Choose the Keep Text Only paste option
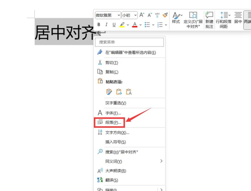This screenshot has width=251, height=191. pyautogui.click(x=129, y=92)
